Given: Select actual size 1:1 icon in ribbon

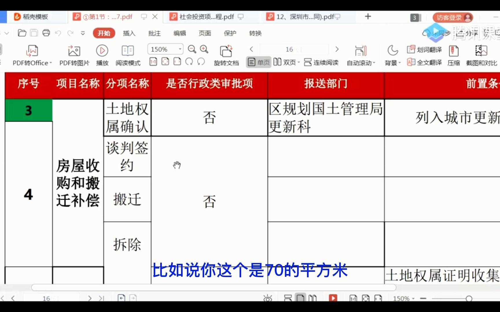Looking at the screenshot, I should tap(153, 62).
